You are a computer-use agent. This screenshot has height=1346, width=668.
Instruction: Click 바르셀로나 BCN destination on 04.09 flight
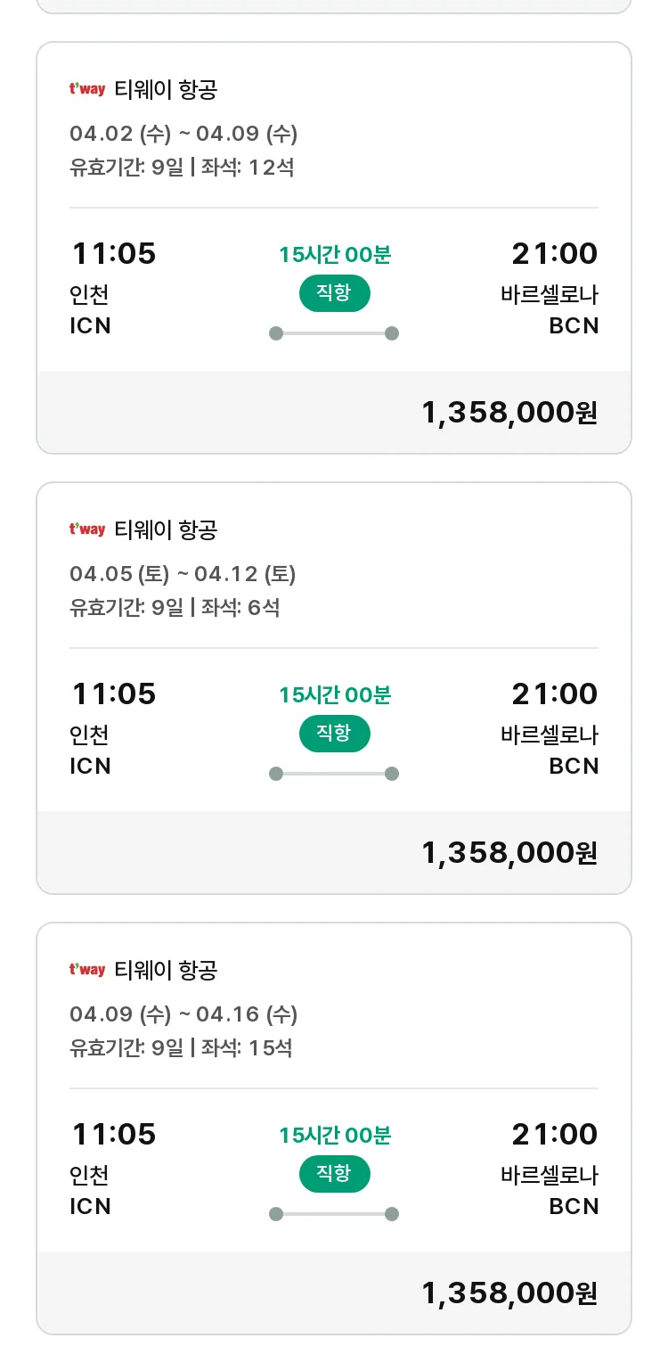coord(550,1191)
